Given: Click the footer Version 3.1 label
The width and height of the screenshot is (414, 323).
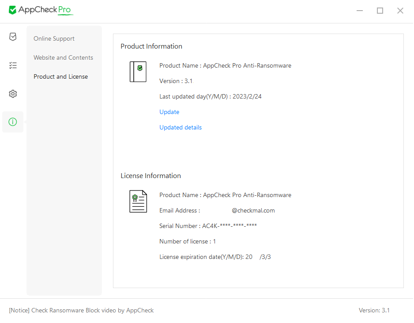Looking at the screenshot, I should [374, 310].
